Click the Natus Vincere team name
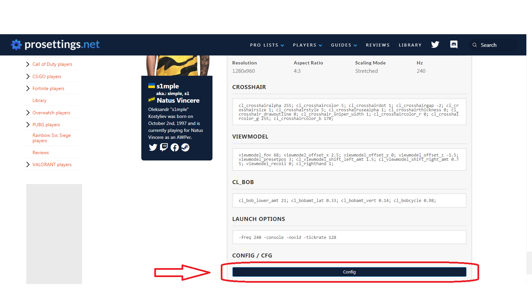Image resolution: width=532 pixels, height=299 pixels. 178,100
